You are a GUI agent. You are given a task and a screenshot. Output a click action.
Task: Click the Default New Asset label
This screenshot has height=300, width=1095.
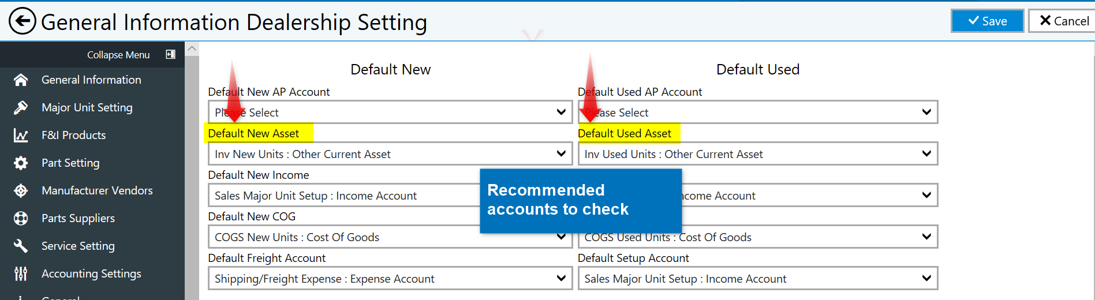(x=253, y=133)
